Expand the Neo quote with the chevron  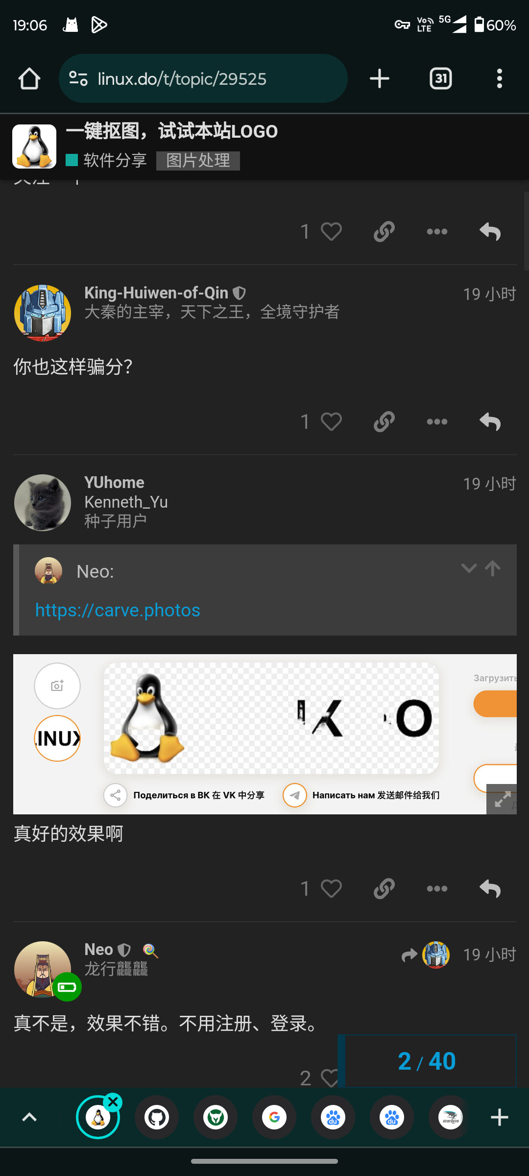click(469, 568)
